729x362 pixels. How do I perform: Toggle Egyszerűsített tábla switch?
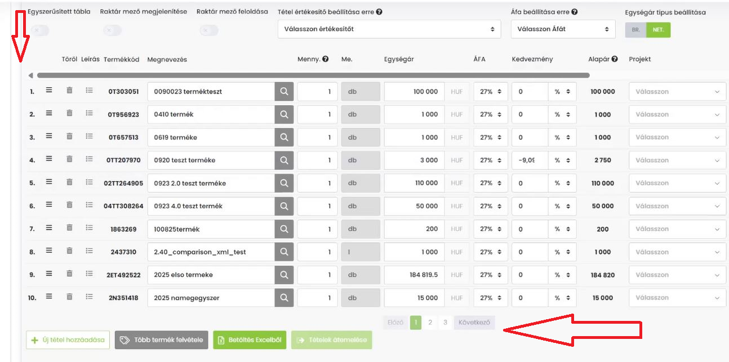click(x=40, y=30)
